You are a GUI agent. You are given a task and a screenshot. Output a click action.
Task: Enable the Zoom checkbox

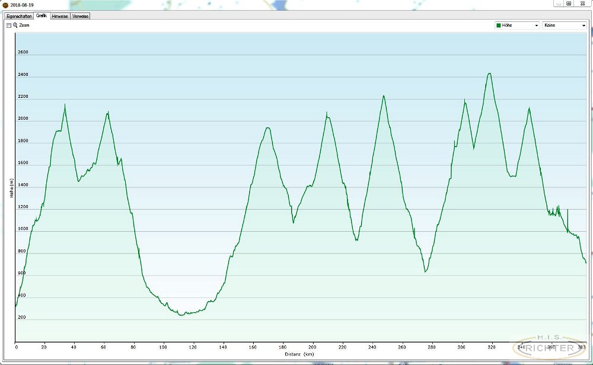tap(9, 25)
